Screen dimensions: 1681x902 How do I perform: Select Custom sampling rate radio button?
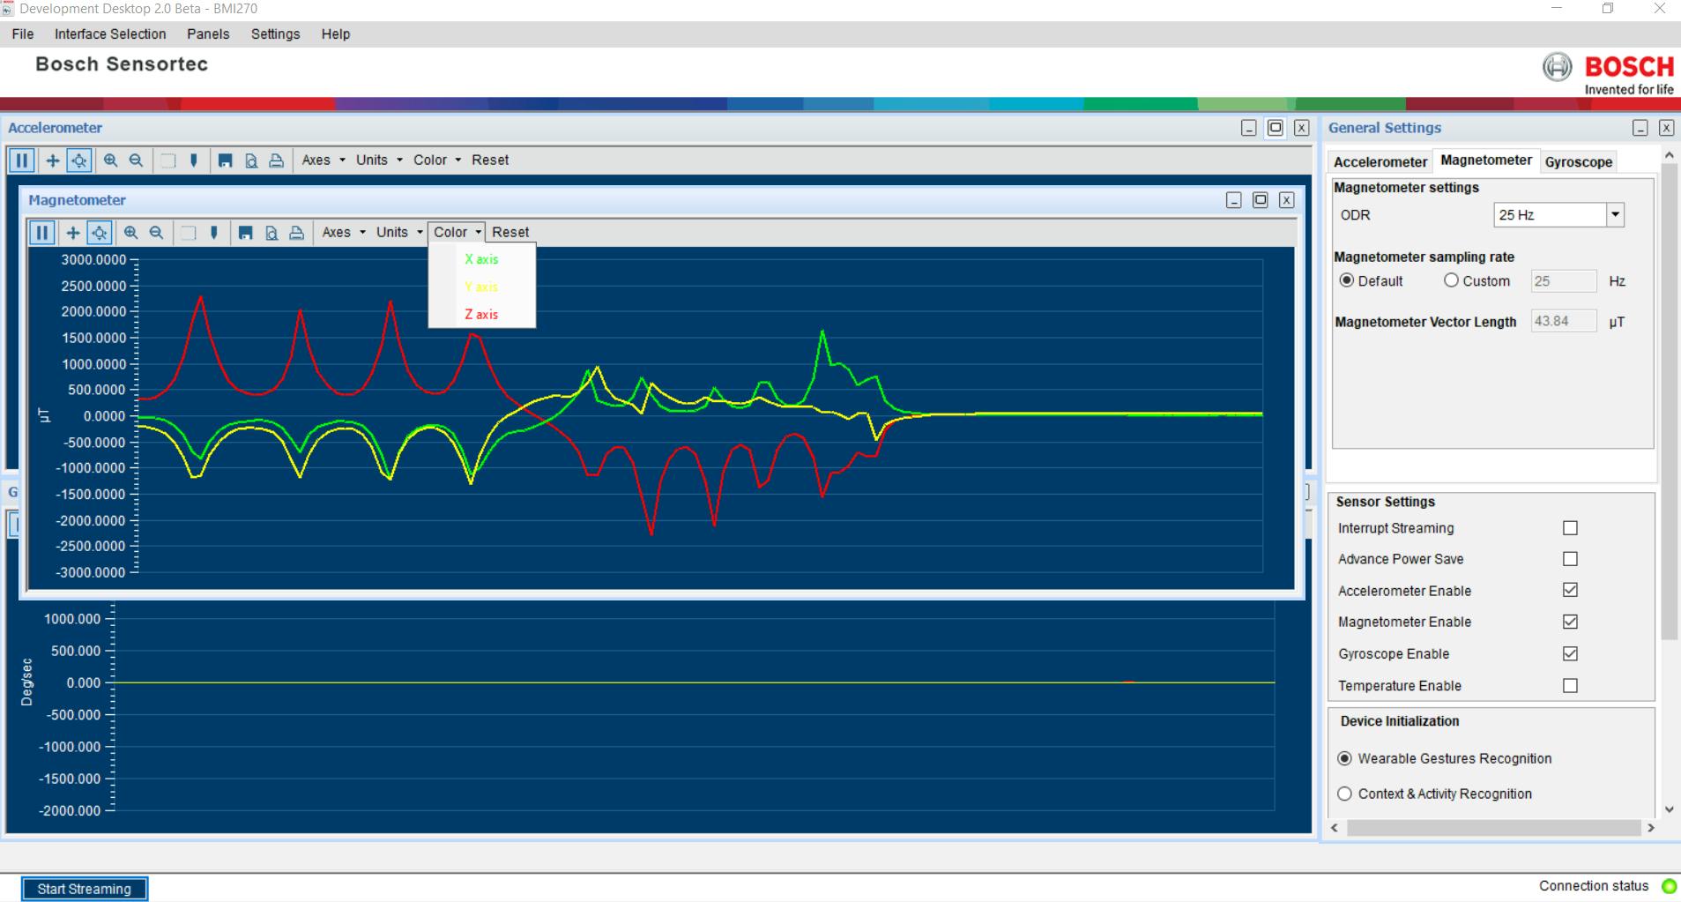(x=1451, y=280)
